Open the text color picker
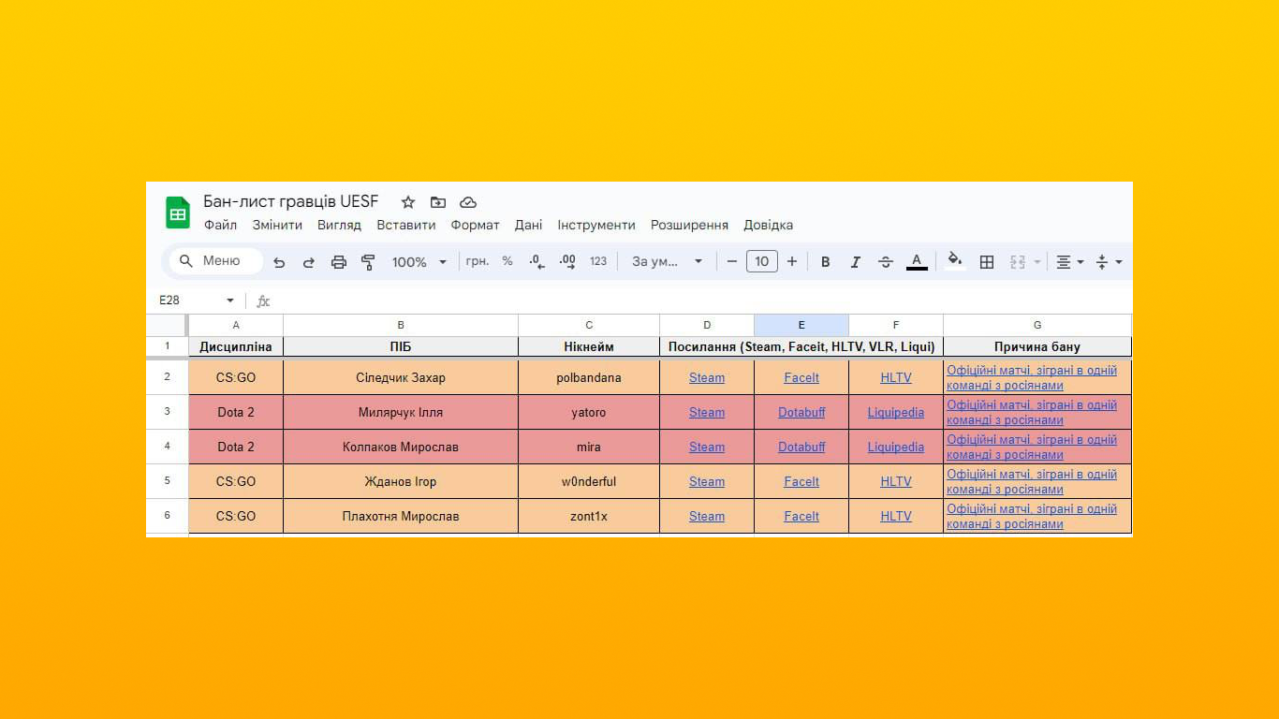This screenshot has height=719, width=1279. point(917,261)
